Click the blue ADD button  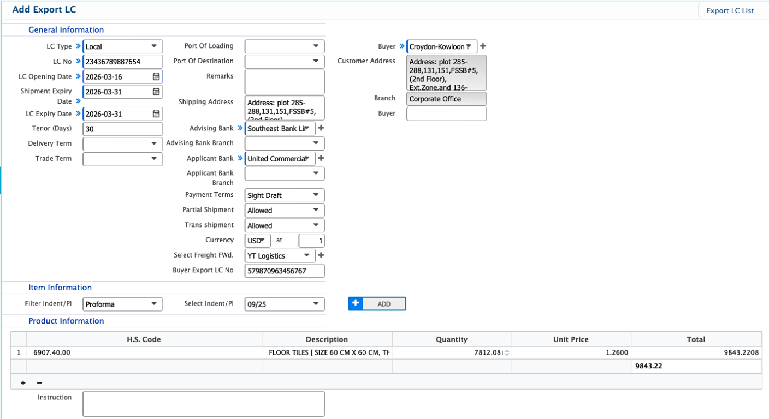[377, 304]
